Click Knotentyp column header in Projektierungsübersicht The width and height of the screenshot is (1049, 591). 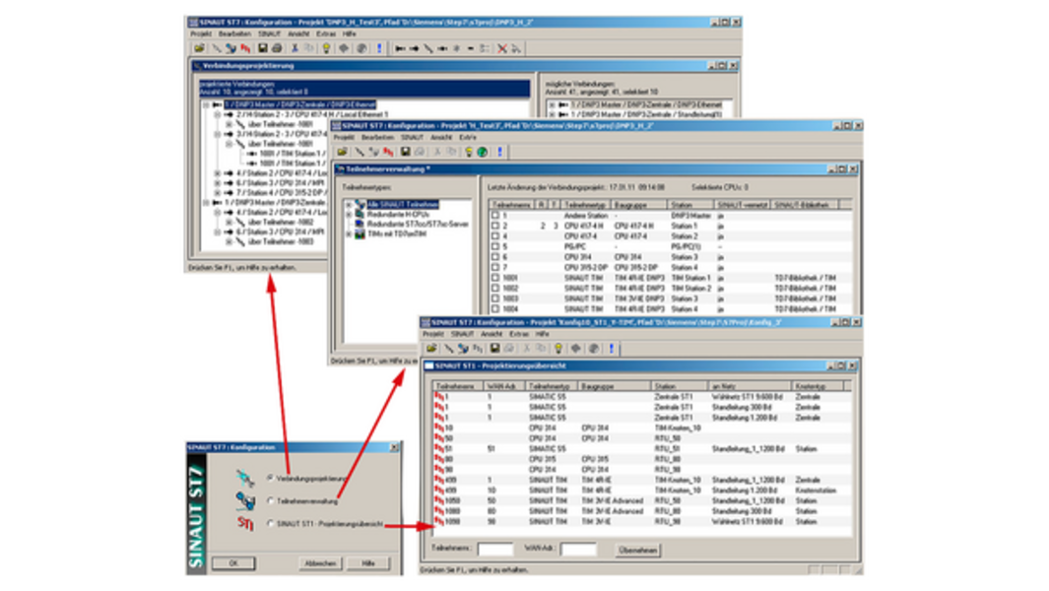point(819,386)
